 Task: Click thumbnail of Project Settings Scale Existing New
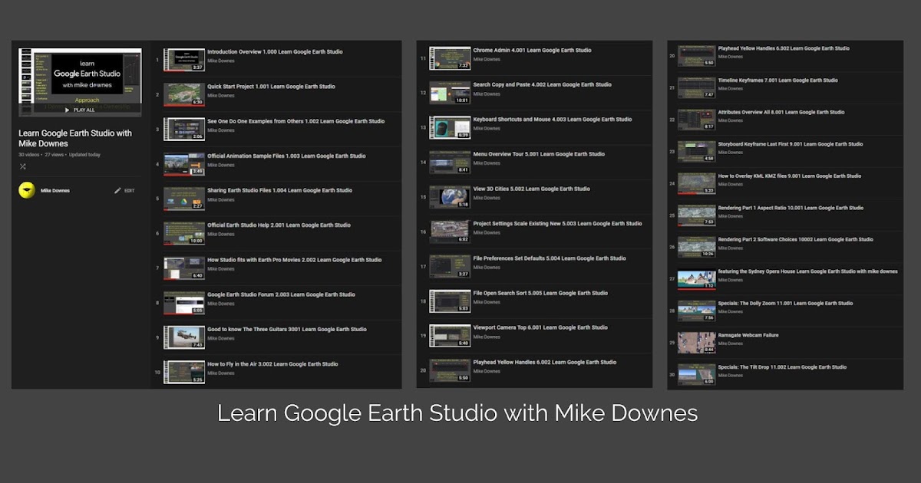(450, 232)
